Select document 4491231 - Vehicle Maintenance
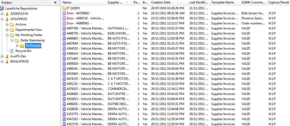 point(86,84)
